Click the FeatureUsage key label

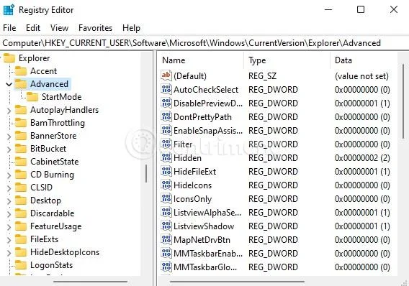pos(56,226)
